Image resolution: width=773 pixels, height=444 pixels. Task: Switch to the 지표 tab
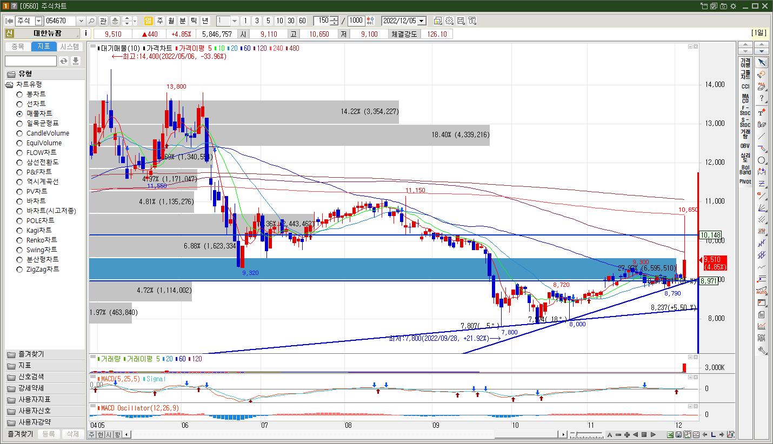pyautogui.click(x=44, y=46)
